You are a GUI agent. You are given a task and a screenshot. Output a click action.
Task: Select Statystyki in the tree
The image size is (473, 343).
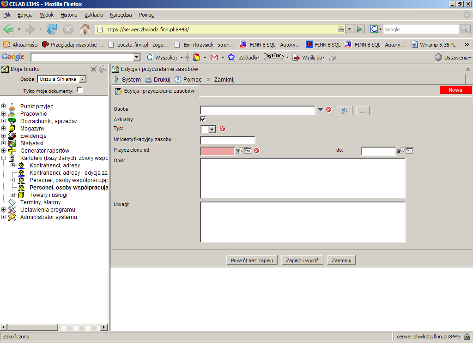(x=32, y=143)
